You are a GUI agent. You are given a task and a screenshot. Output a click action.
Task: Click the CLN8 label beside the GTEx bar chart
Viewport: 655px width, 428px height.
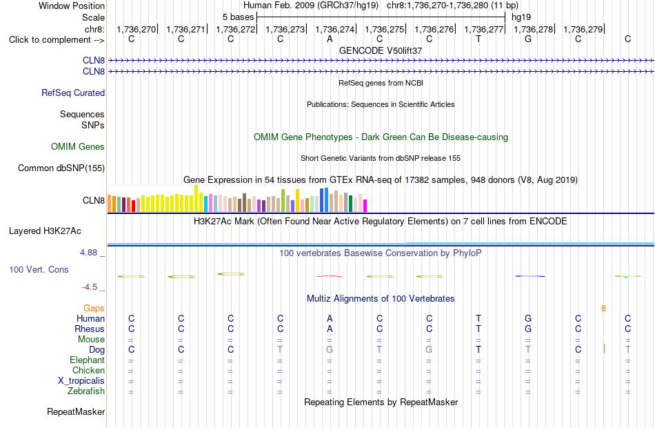point(94,200)
